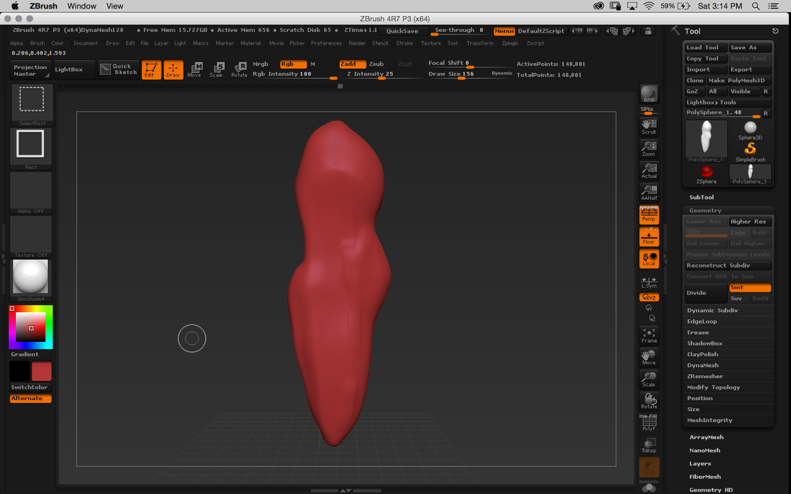This screenshot has height=494, width=791.
Task: Select the SimpleBrush tool
Action: (750, 152)
